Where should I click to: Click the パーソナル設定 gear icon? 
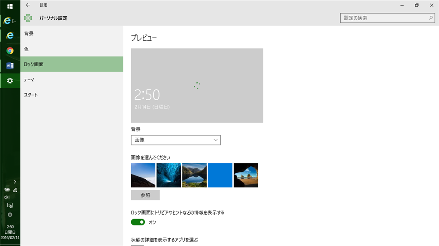(x=28, y=18)
